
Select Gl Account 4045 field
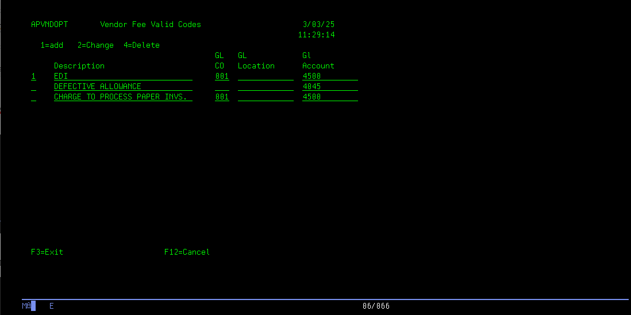coord(330,87)
